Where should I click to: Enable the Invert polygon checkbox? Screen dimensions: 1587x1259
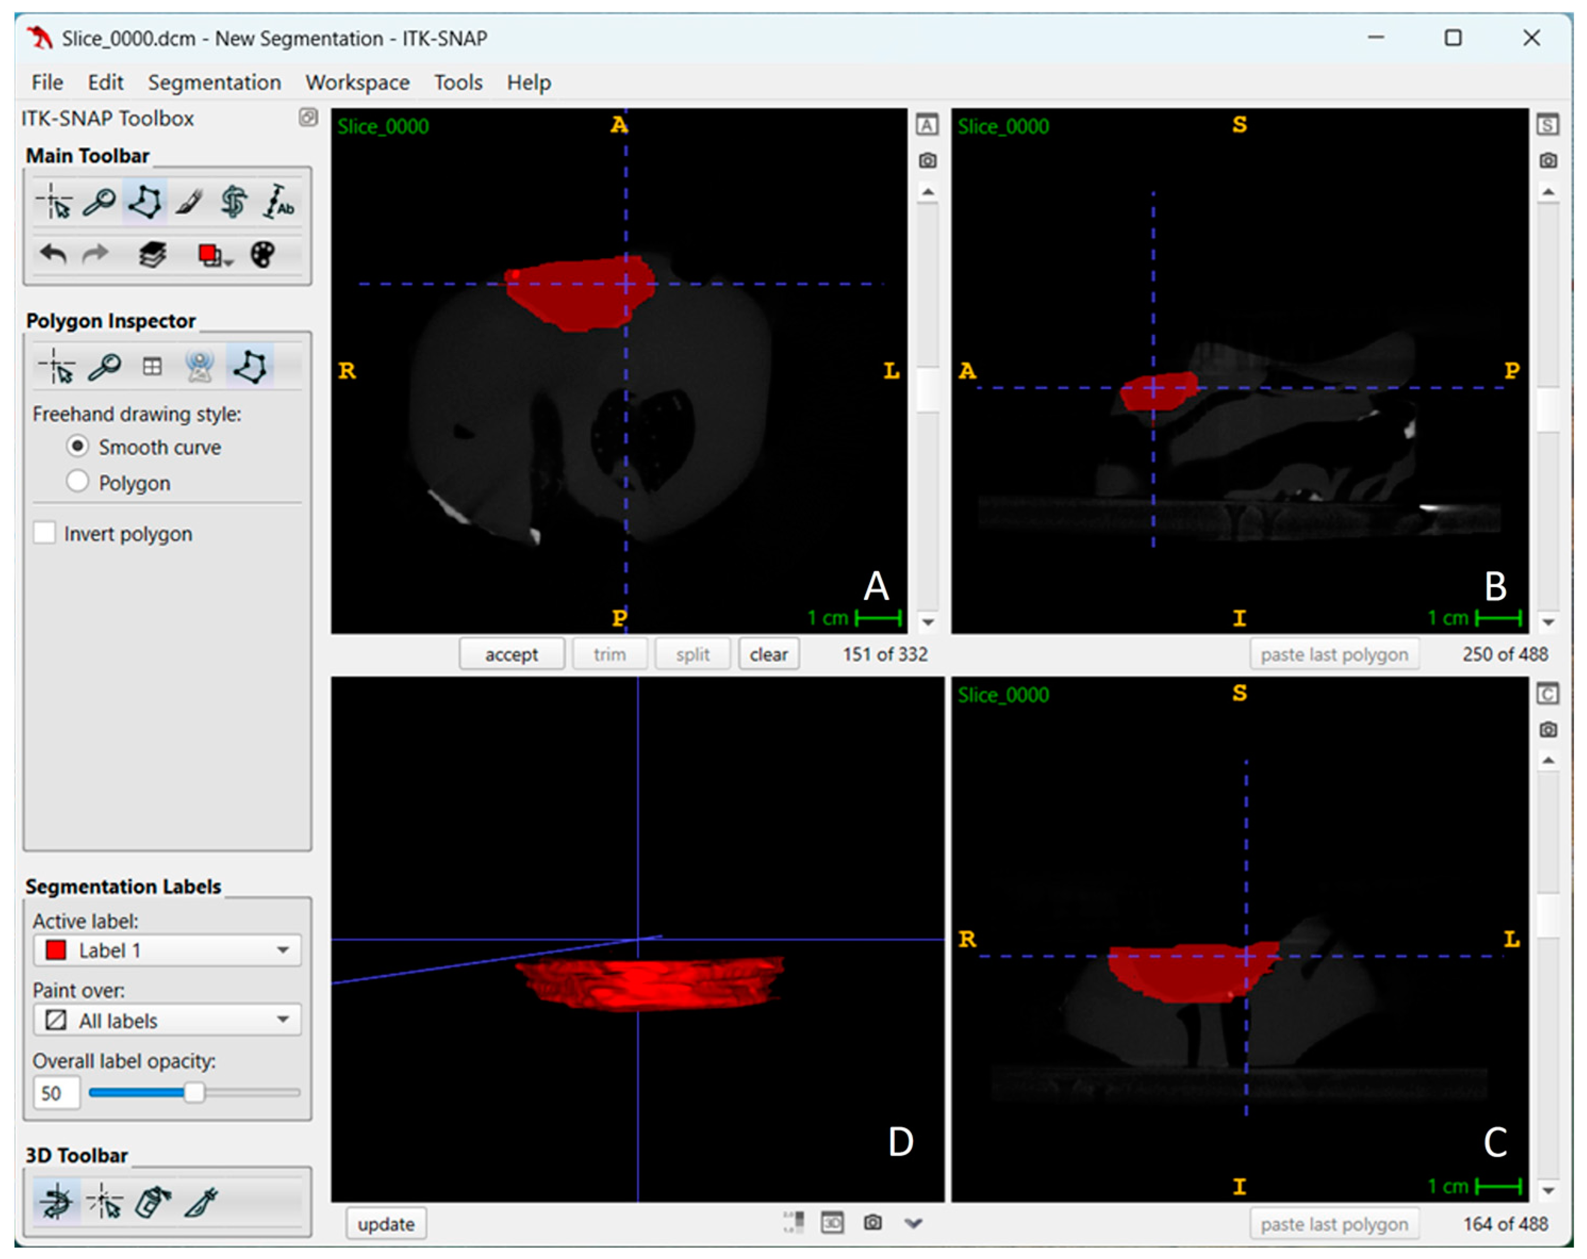(45, 532)
